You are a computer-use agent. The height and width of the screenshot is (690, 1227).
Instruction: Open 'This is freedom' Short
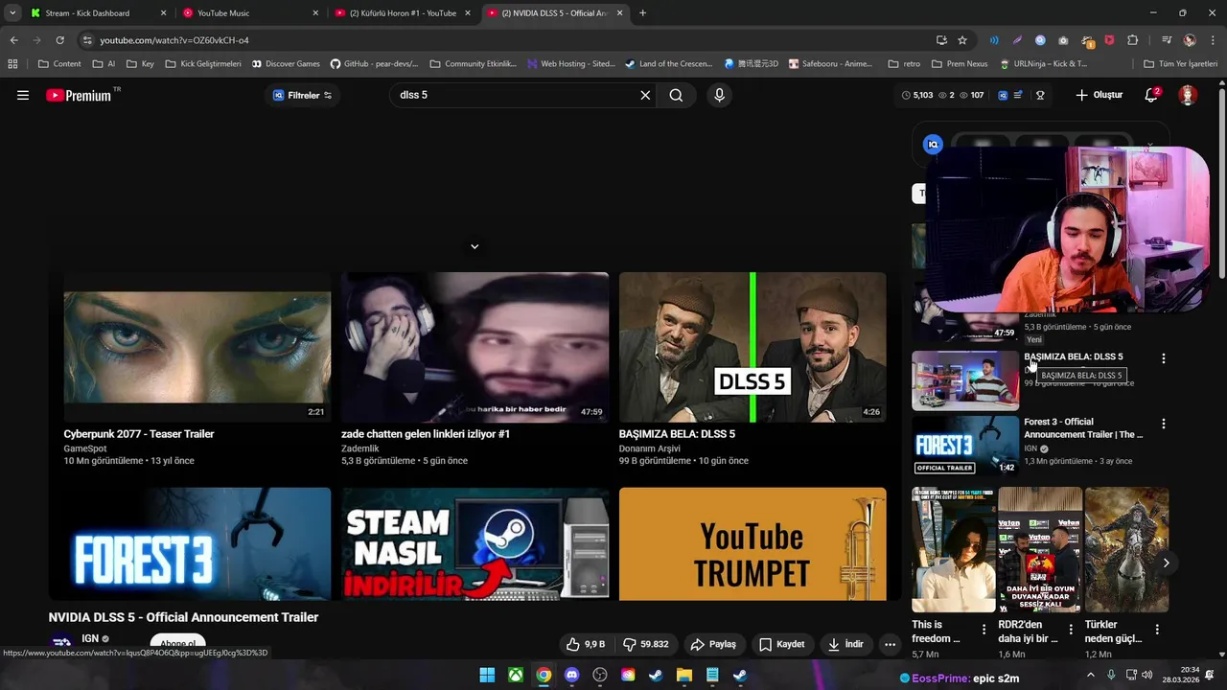[953, 549]
